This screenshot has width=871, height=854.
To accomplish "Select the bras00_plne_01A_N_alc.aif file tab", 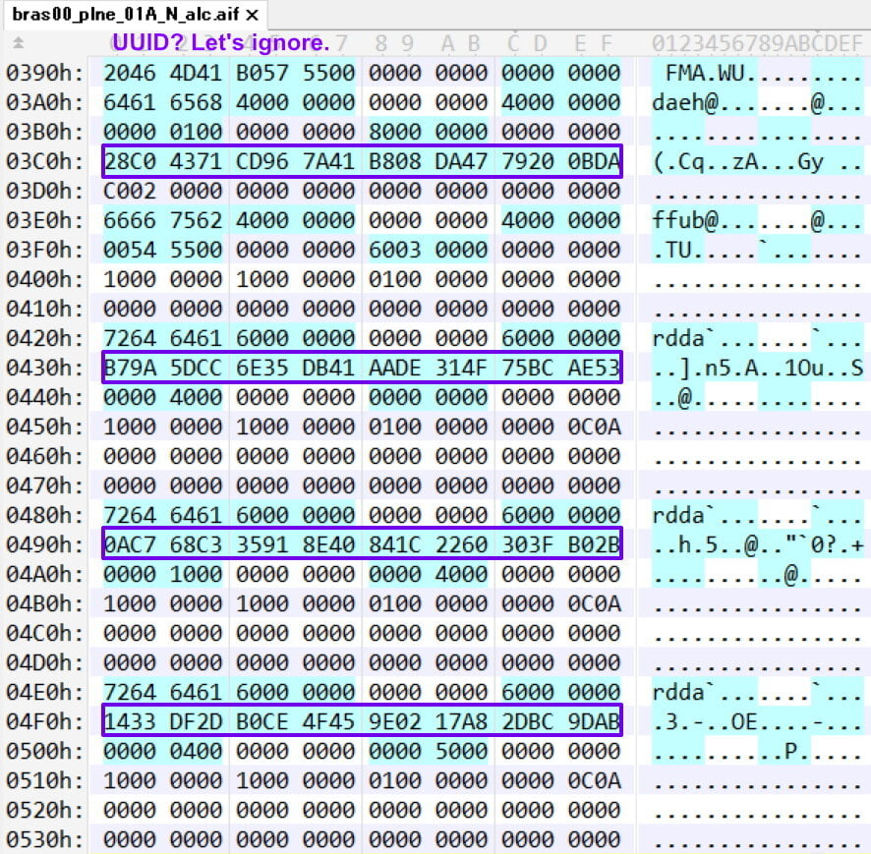I will coord(135,15).
